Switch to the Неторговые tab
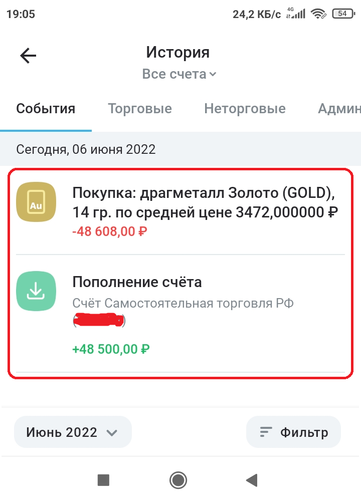Screen dimensions: 361x500 click(x=245, y=108)
